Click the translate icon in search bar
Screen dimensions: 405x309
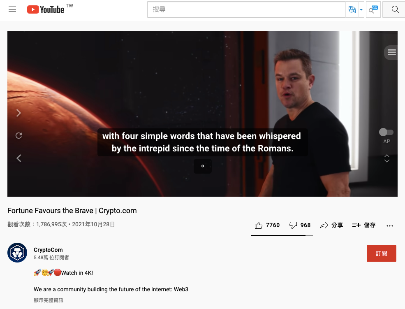(352, 9)
